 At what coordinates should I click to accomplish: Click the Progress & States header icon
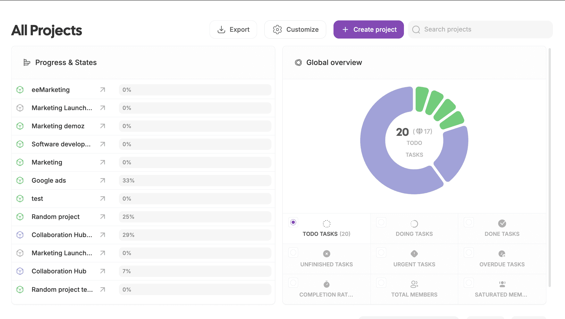click(x=27, y=62)
